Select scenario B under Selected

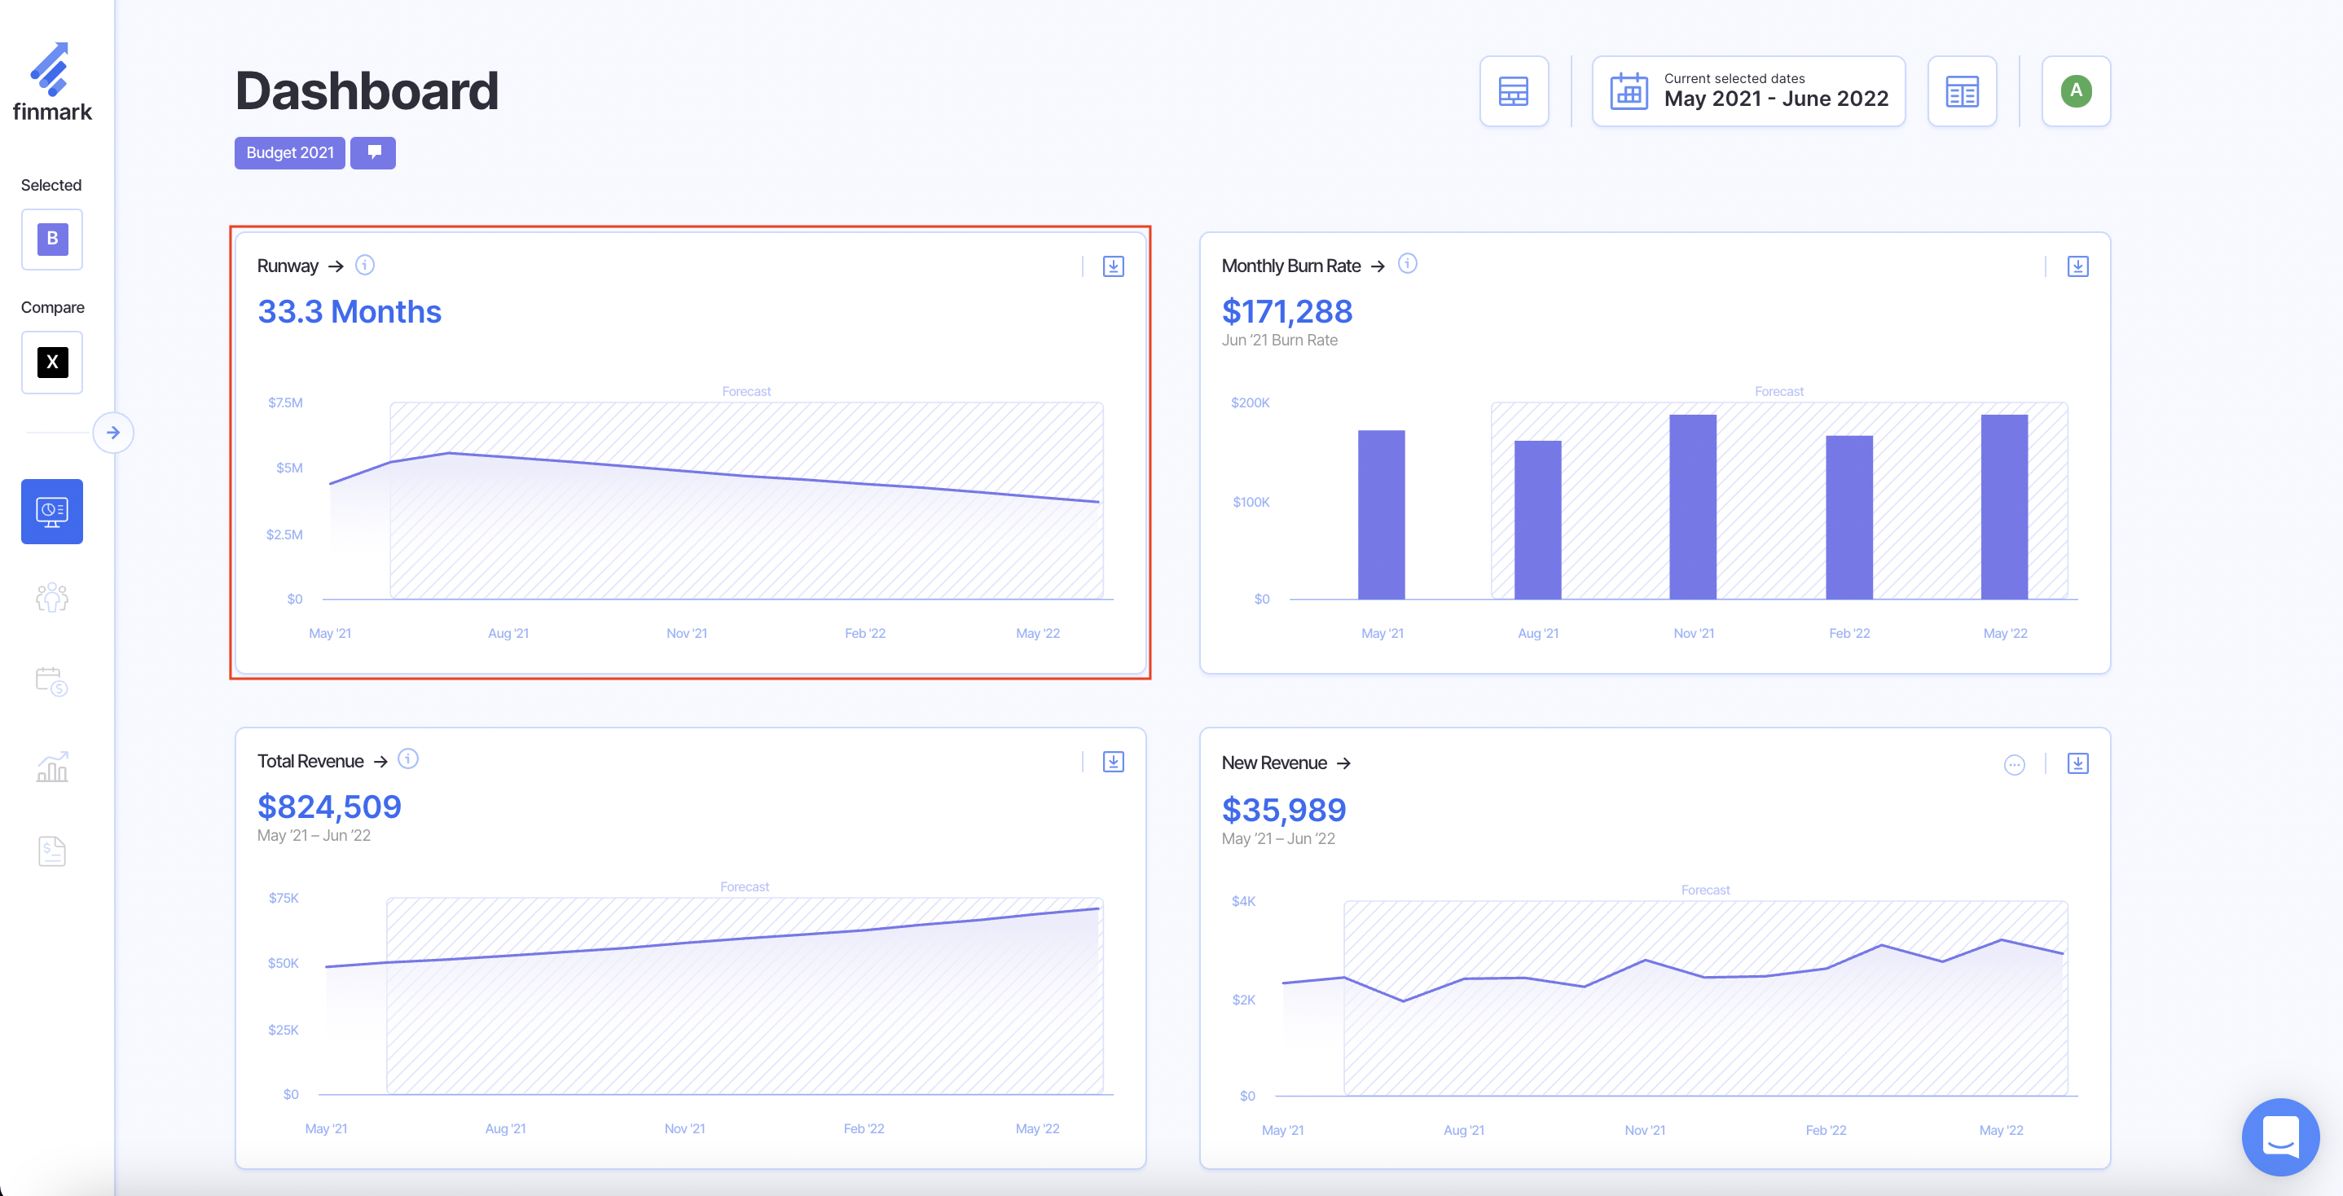(52, 240)
